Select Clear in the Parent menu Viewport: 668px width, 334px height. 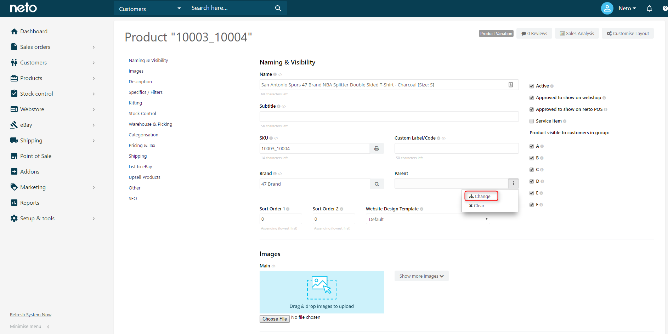tap(477, 206)
